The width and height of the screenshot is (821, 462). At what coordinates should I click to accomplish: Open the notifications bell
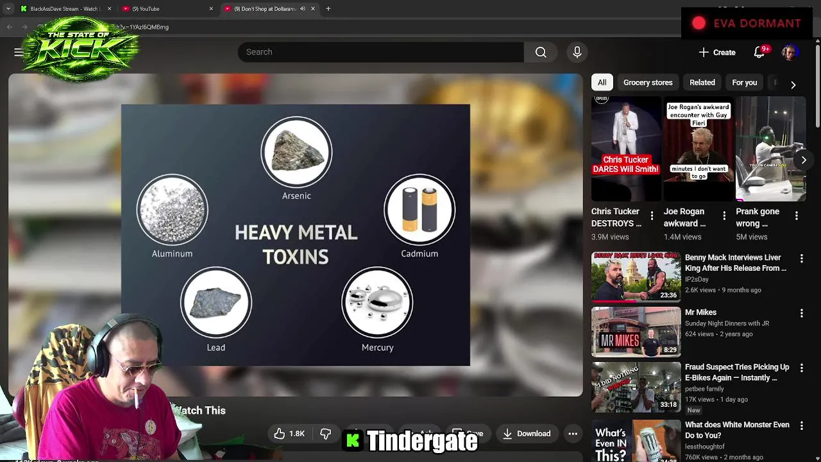pos(759,53)
